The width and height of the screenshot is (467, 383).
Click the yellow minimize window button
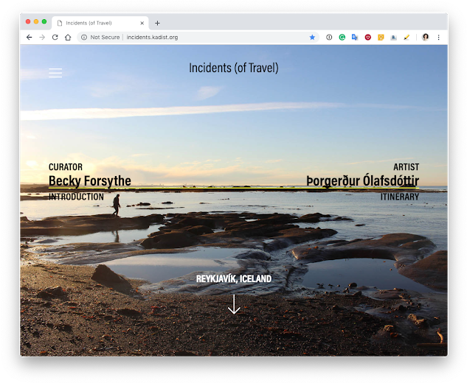click(x=36, y=21)
